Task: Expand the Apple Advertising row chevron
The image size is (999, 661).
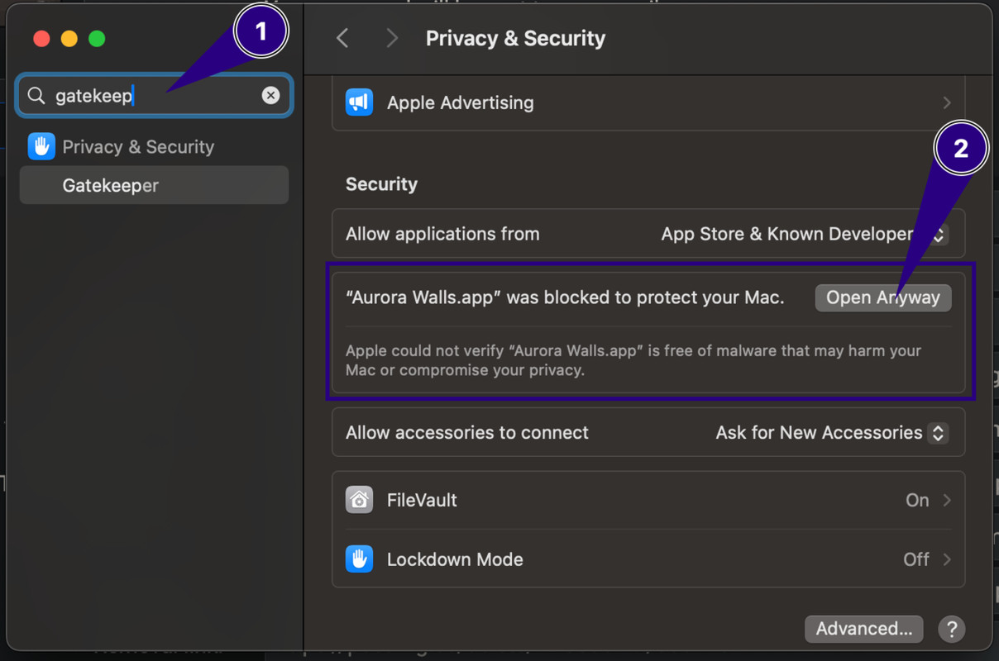Action: pos(947,103)
